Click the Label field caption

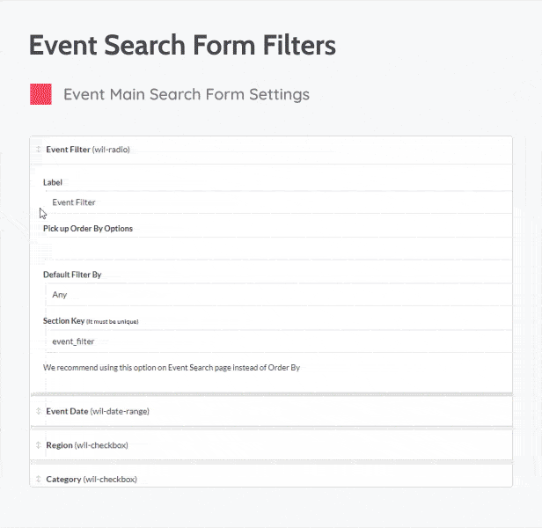pyautogui.click(x=53, y=182)
